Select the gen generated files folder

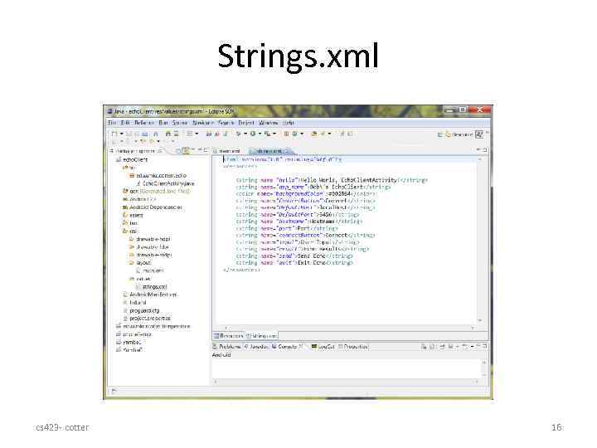point(156,192)
